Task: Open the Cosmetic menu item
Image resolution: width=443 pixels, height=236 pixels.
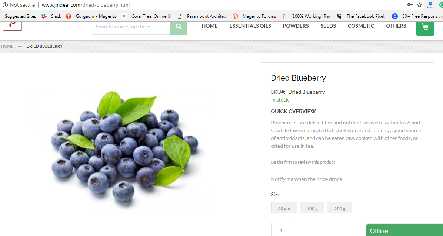Action: pyautogui.click(x=361, y=26)
